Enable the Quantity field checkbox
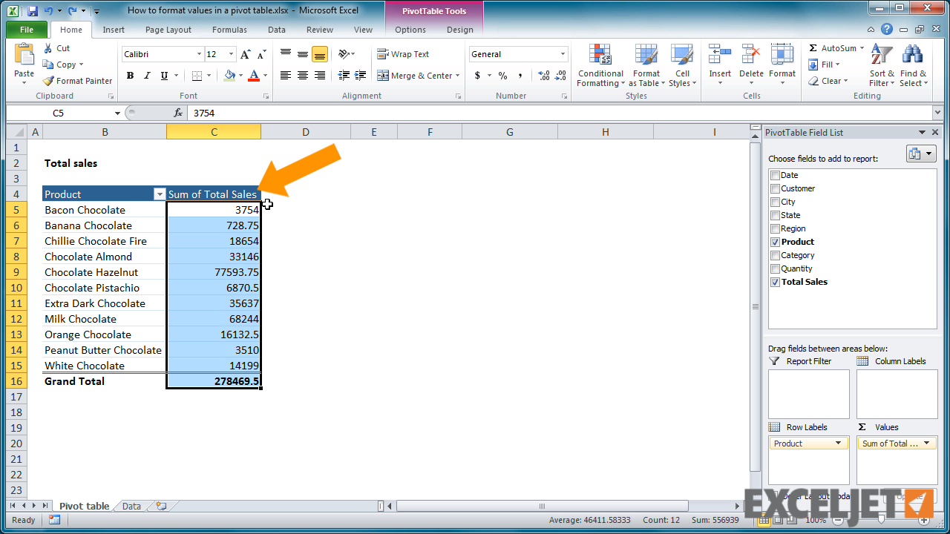 coord(775,268)
